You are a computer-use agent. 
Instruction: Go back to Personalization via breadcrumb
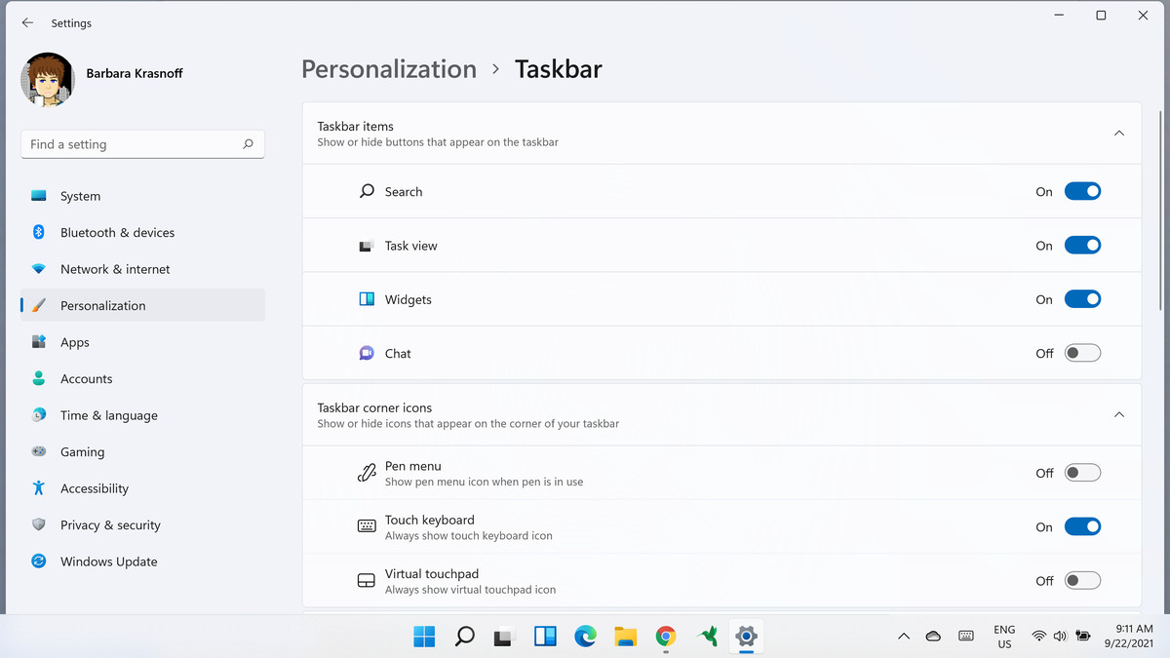[389, 69]
